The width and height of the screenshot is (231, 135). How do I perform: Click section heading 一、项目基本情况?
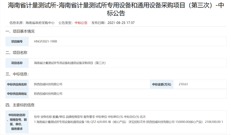pyautogui.click(x=20, y=31)
